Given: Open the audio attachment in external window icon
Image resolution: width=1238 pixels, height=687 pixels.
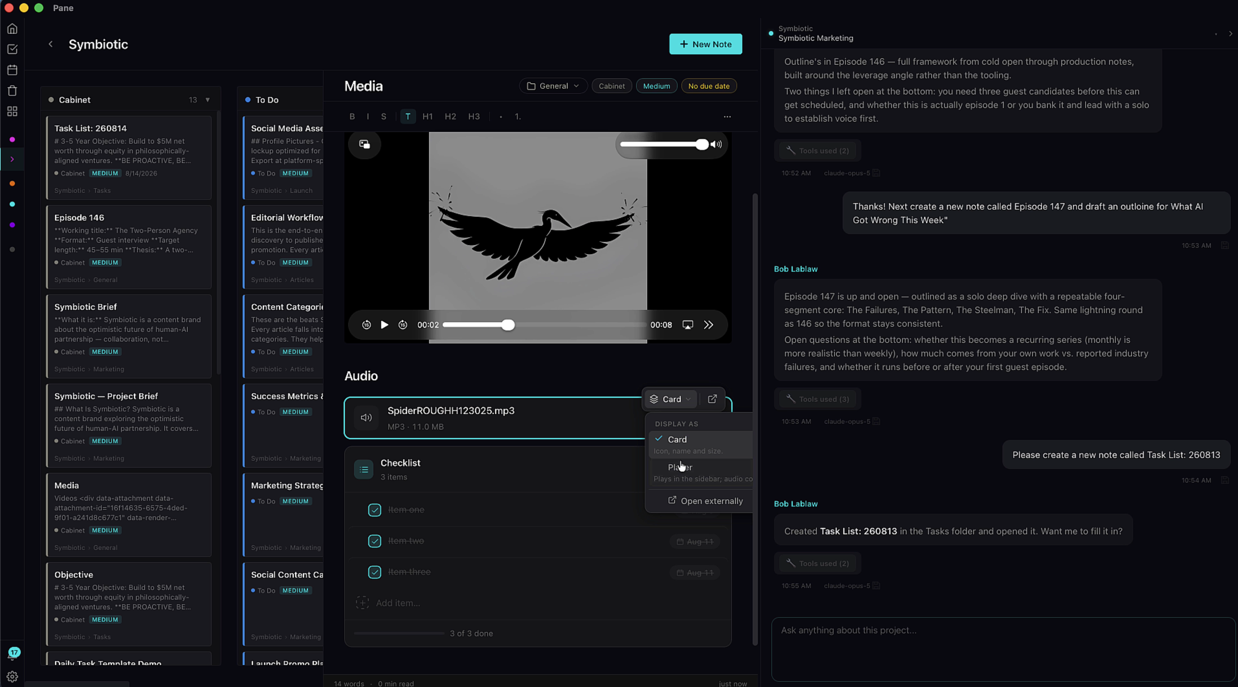Looking at the screenshot, I should (x=712, y=399).
